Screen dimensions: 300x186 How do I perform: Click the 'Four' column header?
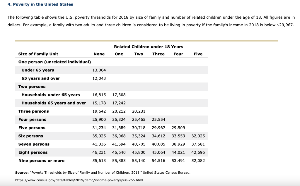[178, 54]
